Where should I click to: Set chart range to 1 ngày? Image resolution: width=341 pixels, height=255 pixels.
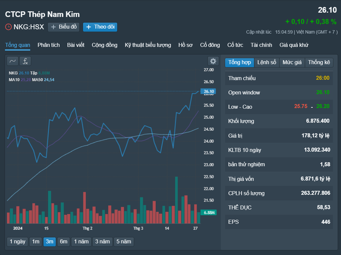[x=18, y=242]
